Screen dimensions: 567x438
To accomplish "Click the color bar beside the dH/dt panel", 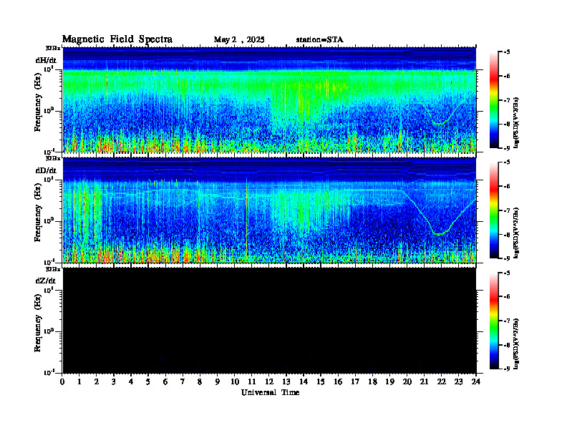I will point(494,100).
